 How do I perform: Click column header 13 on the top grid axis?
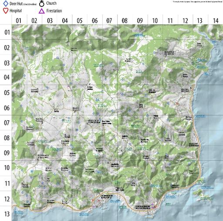pos(199,21)
